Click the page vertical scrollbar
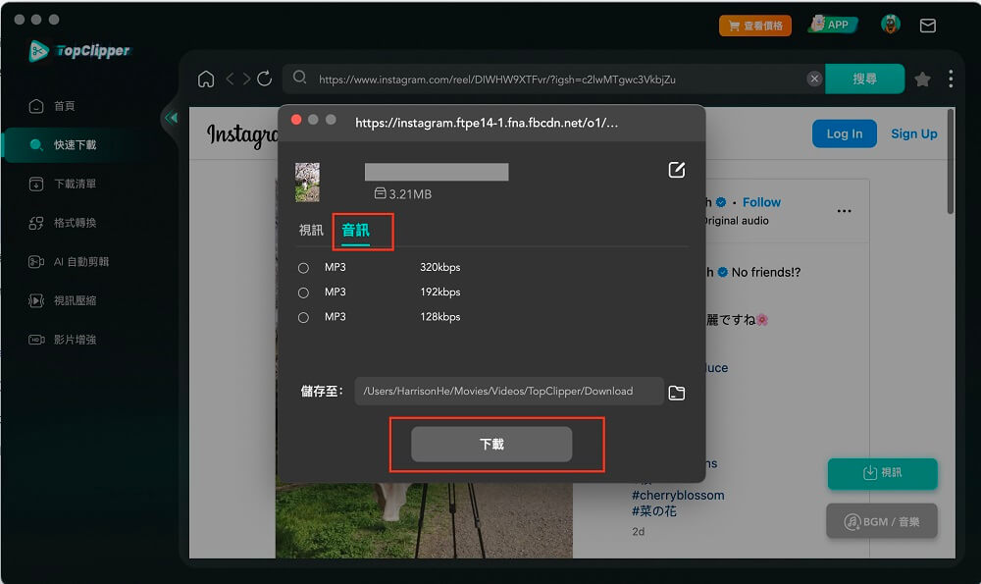981x584 pixels. pos(951,162)
